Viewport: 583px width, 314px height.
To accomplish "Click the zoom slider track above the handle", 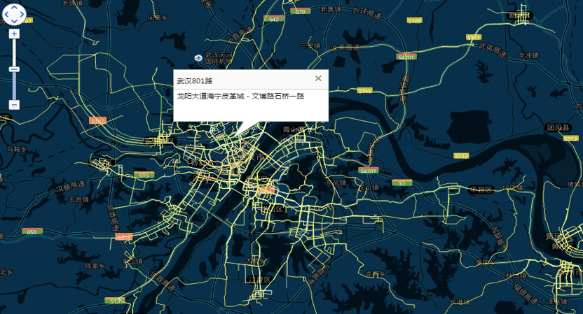I will [x=14, y=52].
